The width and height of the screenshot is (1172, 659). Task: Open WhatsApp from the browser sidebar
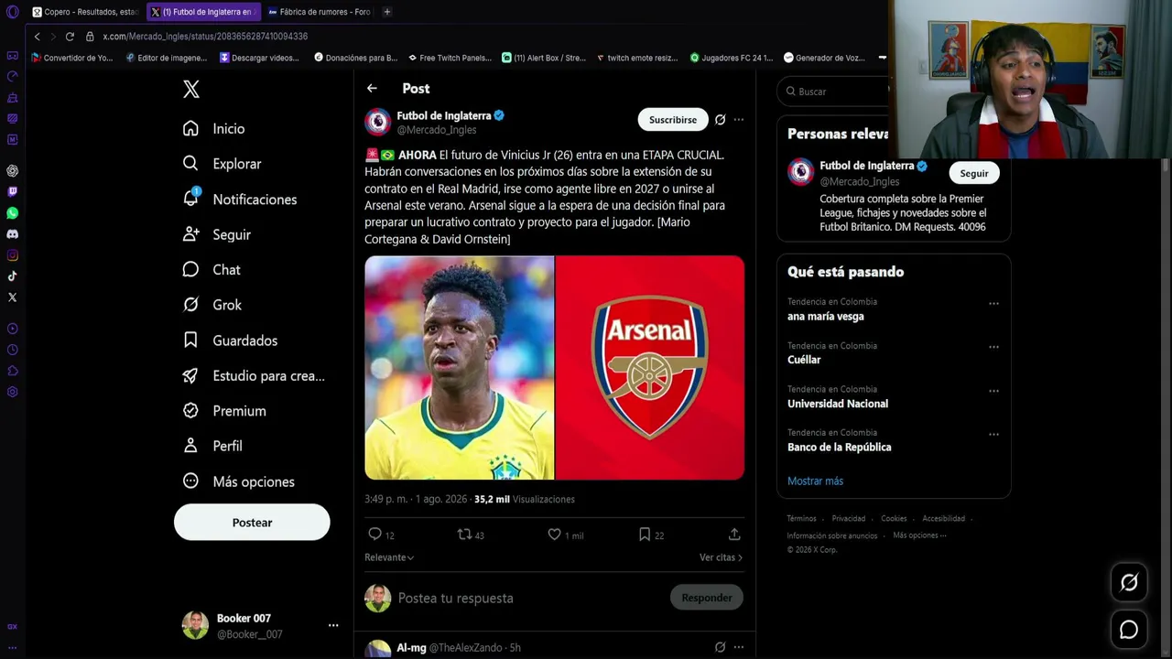tap(12, 213)
